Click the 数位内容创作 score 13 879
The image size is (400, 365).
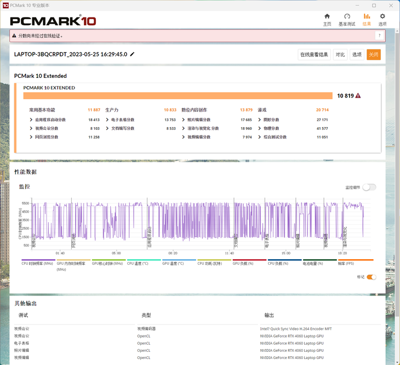[246, 110]
